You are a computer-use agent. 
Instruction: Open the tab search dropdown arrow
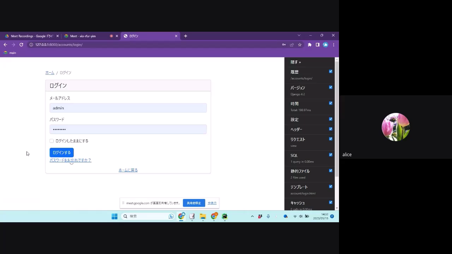coord(299,36)
